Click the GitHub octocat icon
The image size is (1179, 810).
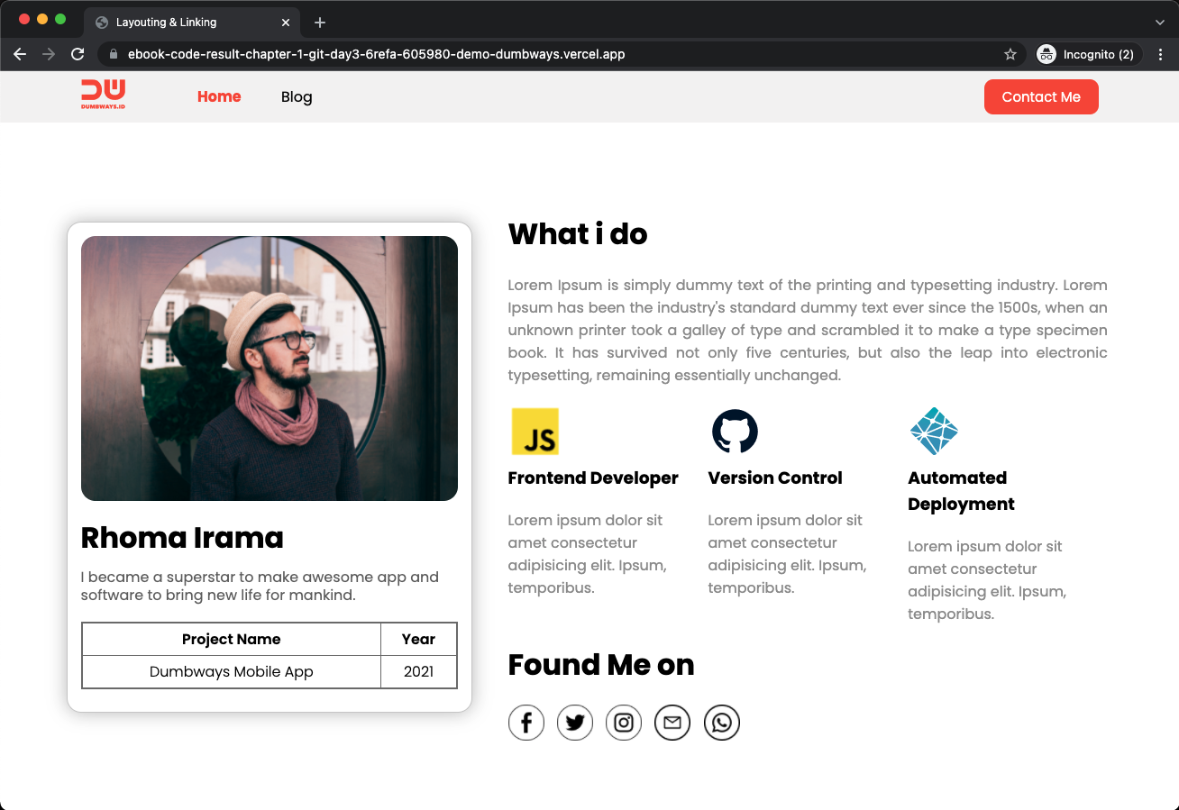tap(735, 432)
